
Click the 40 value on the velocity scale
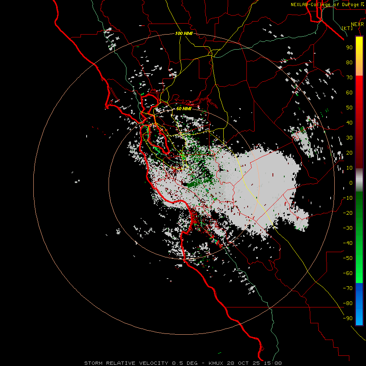pos(349,122)
